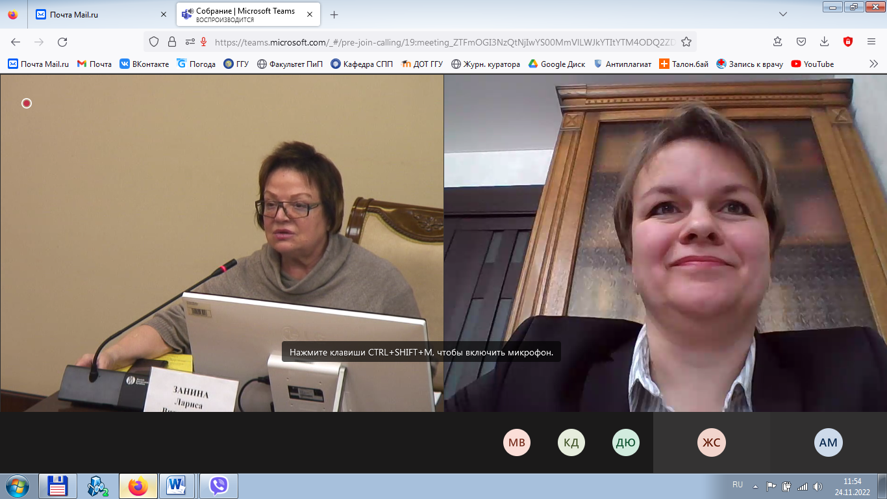Open the Почта Mail.ru bookmark

(38, 64)
